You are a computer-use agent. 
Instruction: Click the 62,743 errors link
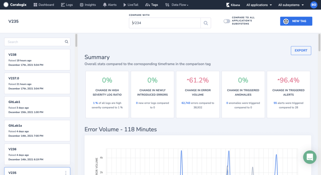coord(186,103)
